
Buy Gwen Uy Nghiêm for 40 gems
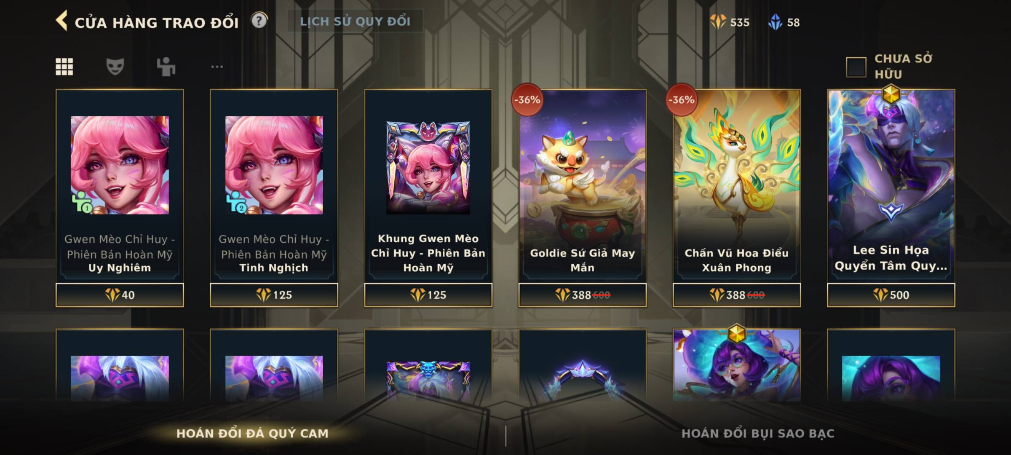(120, 295)
